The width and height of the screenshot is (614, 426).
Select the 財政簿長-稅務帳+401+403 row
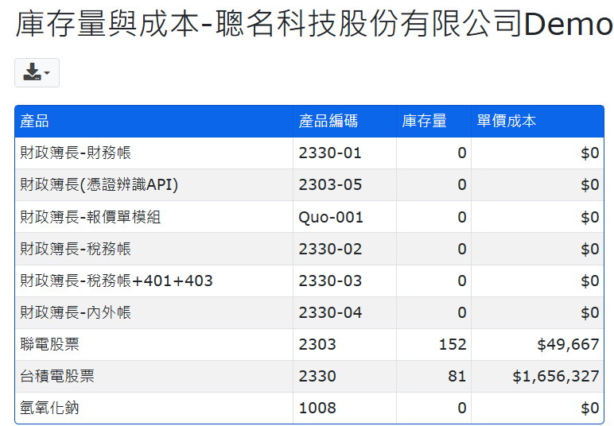[116, 281]
